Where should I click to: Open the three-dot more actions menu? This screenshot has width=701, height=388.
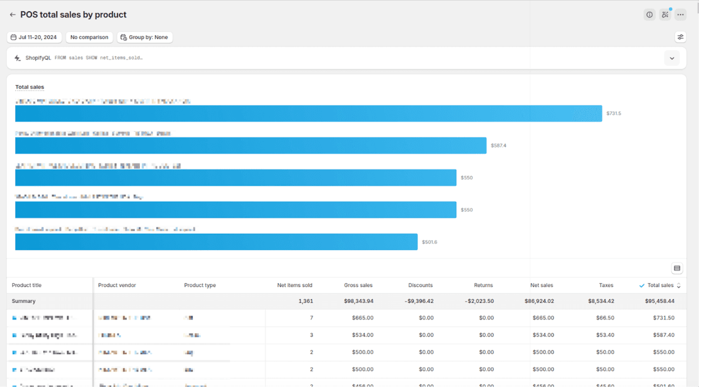click(x=680, y=15)
